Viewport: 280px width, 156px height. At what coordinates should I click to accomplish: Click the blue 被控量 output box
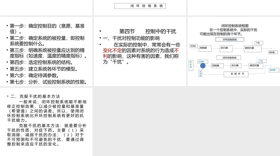[x=274, y=70]
